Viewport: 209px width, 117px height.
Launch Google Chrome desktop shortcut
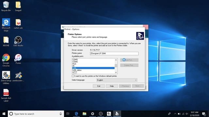pyautogui.click(x=6, y=60)
